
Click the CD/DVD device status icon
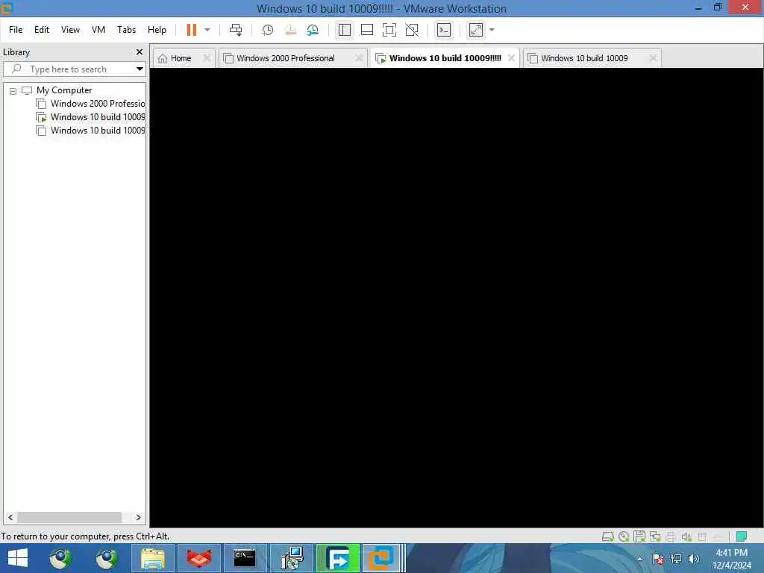624,537
